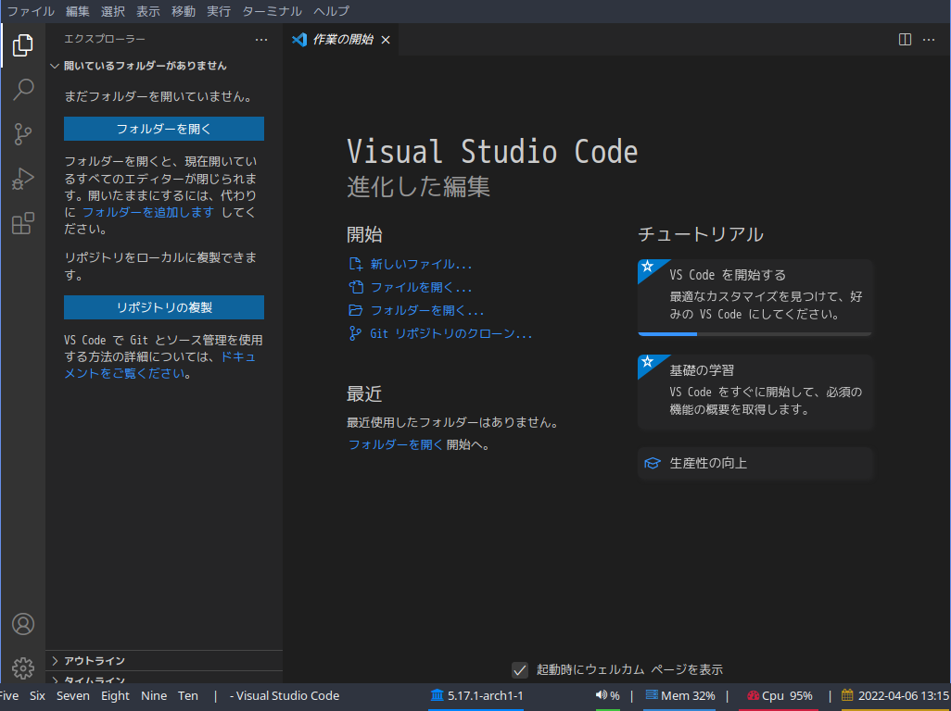Split the editor to the right

[x=905, y=40]
